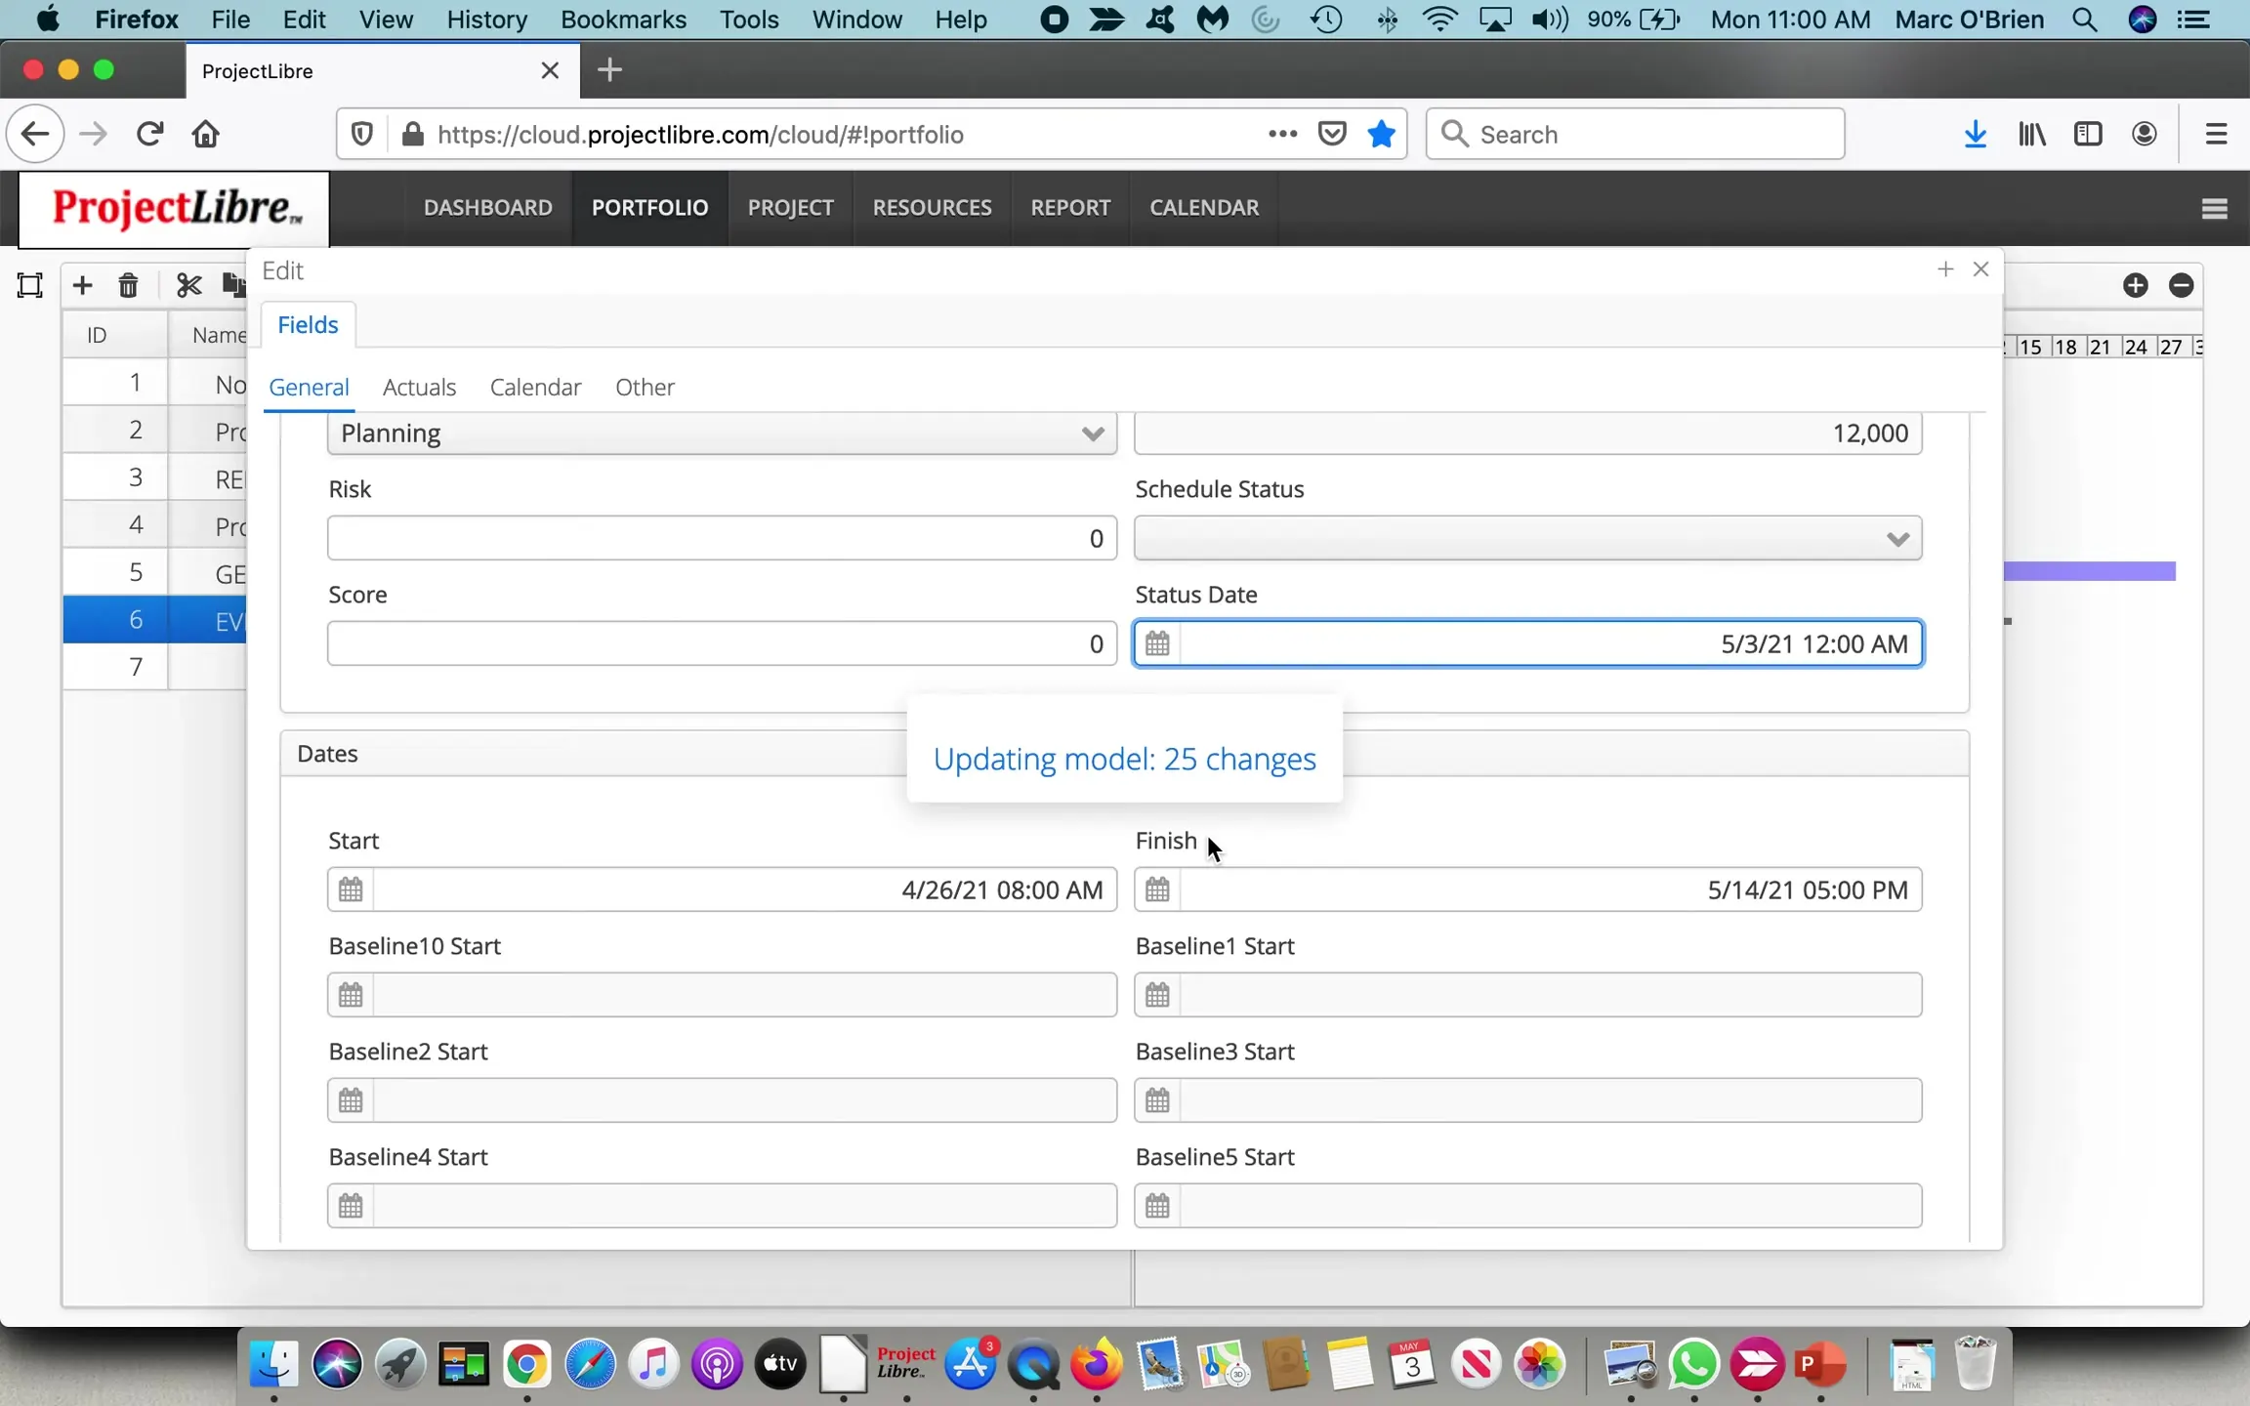2250x1406 pixels.
Task: Open Baseline1 Start calendar picker icon
Action: coord(1157,995)
